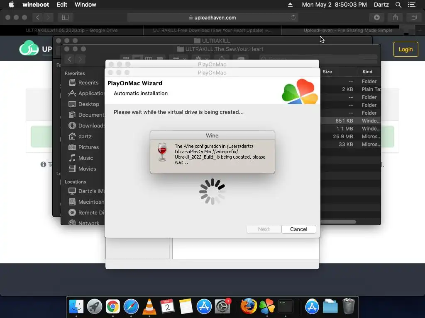
Task: Select Remote Disc in Finder sidebar
Action: coord(87,212)
